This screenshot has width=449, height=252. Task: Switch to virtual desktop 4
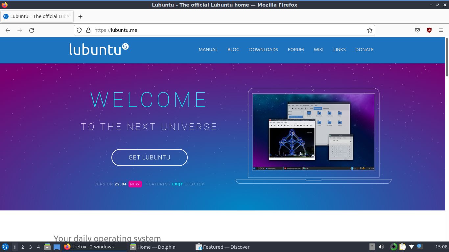pyautogui.click(x=38, y=247)
